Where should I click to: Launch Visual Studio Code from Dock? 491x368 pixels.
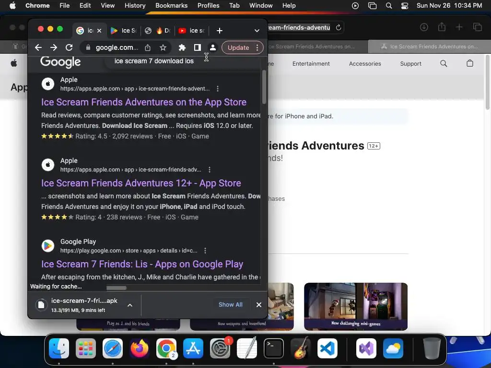(x=327, y=348)
